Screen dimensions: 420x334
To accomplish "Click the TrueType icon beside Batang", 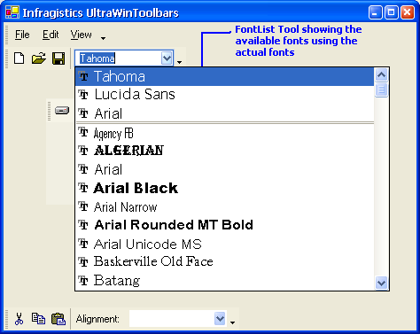I will pyautogui.click(x=83, y=281).
